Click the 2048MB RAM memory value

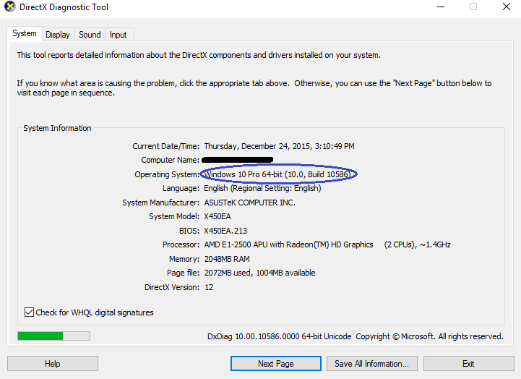(x=227, y=259)
